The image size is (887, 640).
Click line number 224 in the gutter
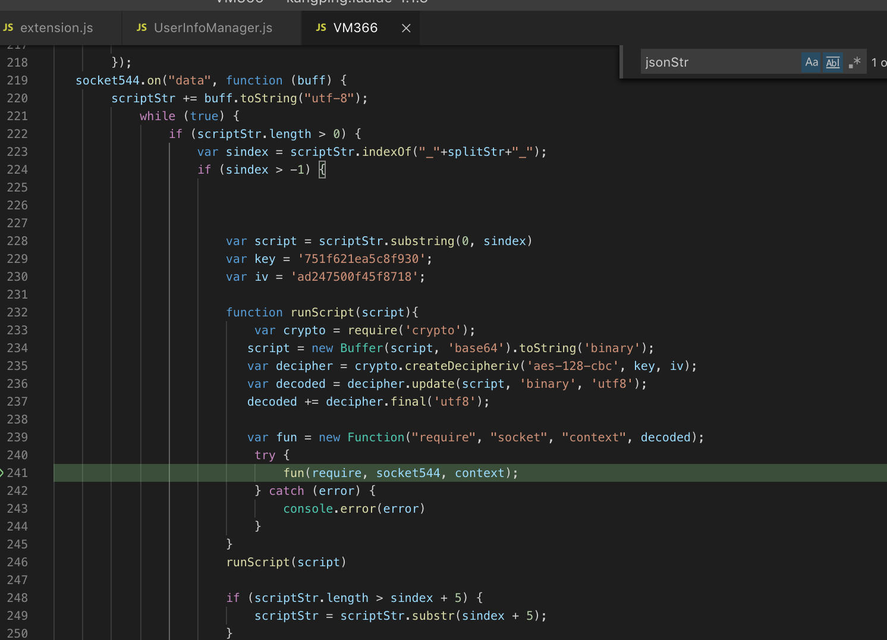click(17, 170)
